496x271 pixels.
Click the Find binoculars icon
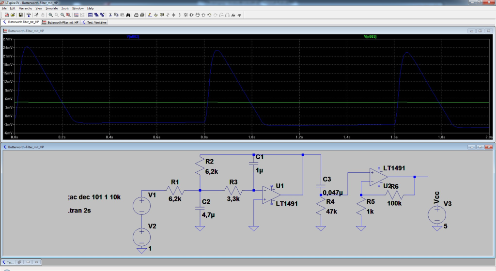coord(129,15)
